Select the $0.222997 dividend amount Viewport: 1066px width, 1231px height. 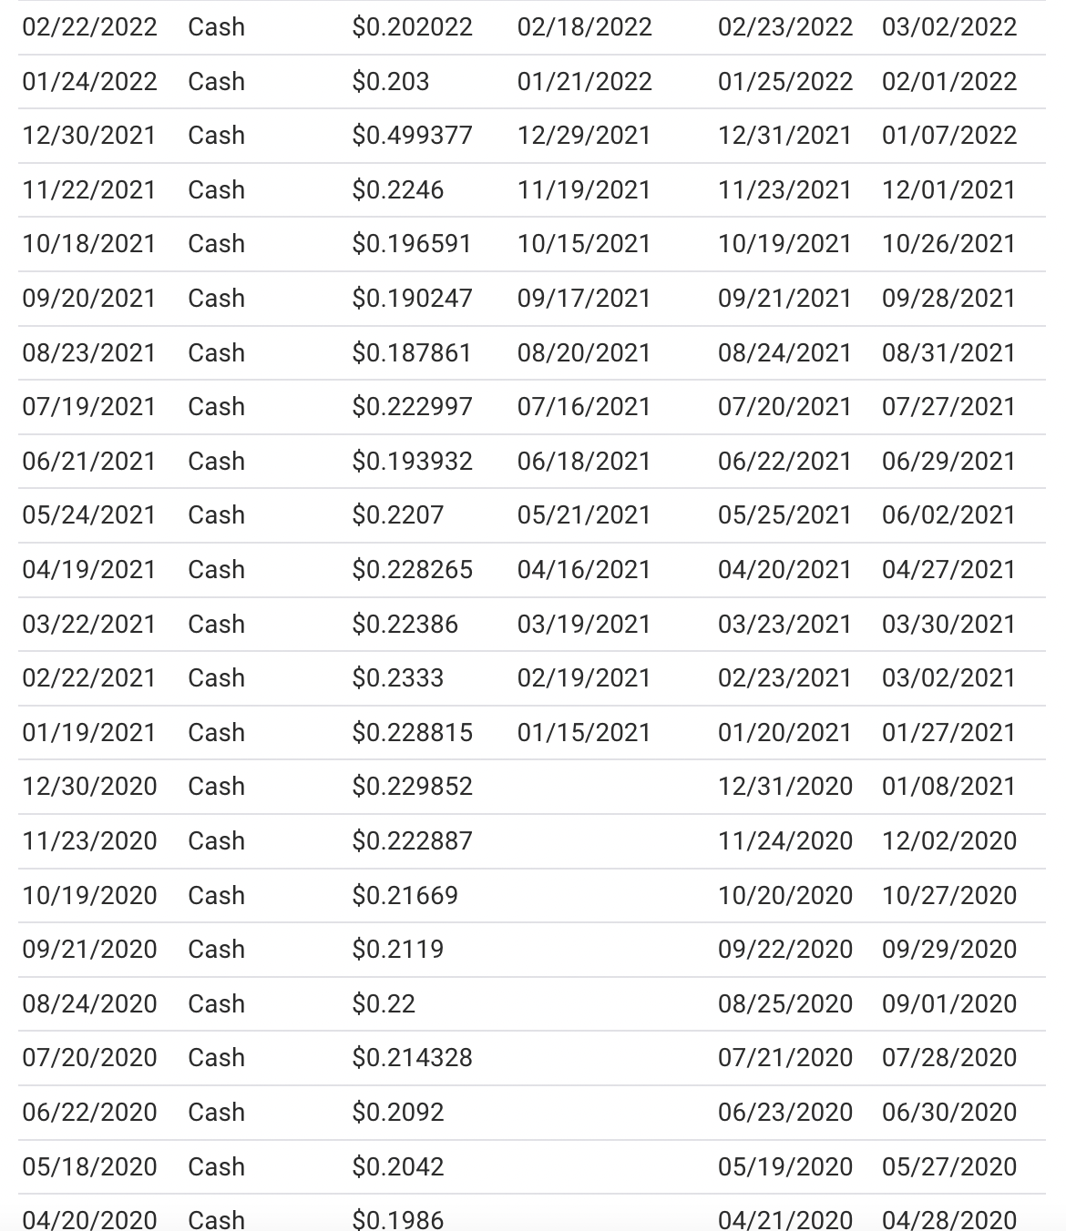tap(412, 406)
